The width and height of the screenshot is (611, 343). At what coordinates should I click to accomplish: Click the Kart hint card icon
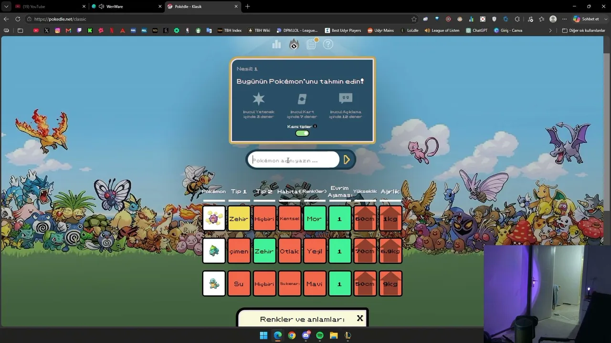pos(302,99)
